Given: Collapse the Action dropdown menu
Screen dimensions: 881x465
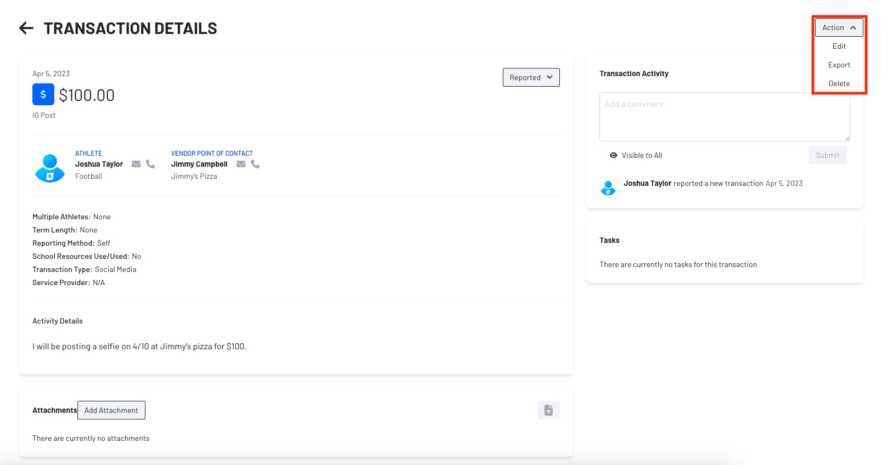Looking at the screenshot, I should (x=839, y=27).
